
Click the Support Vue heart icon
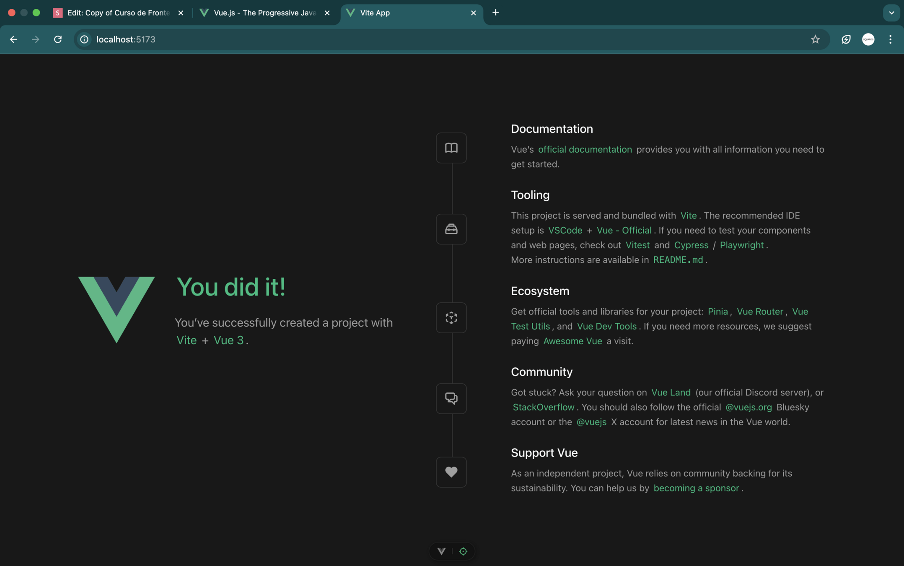[451, 472]
